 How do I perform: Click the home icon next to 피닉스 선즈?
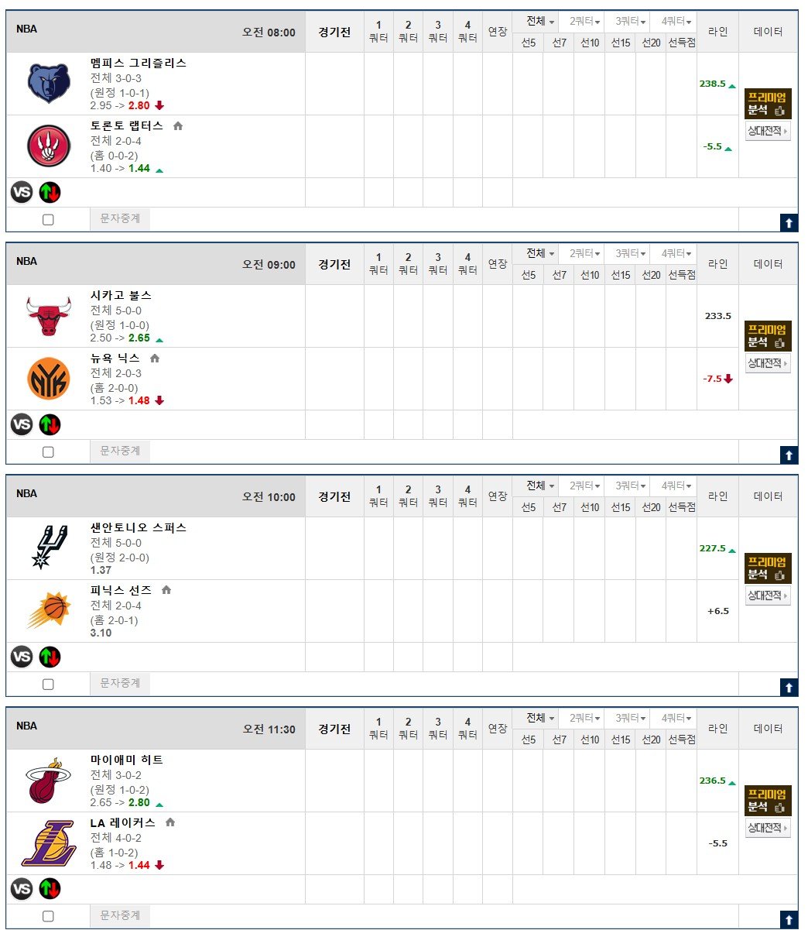click(x=166, y=590)
